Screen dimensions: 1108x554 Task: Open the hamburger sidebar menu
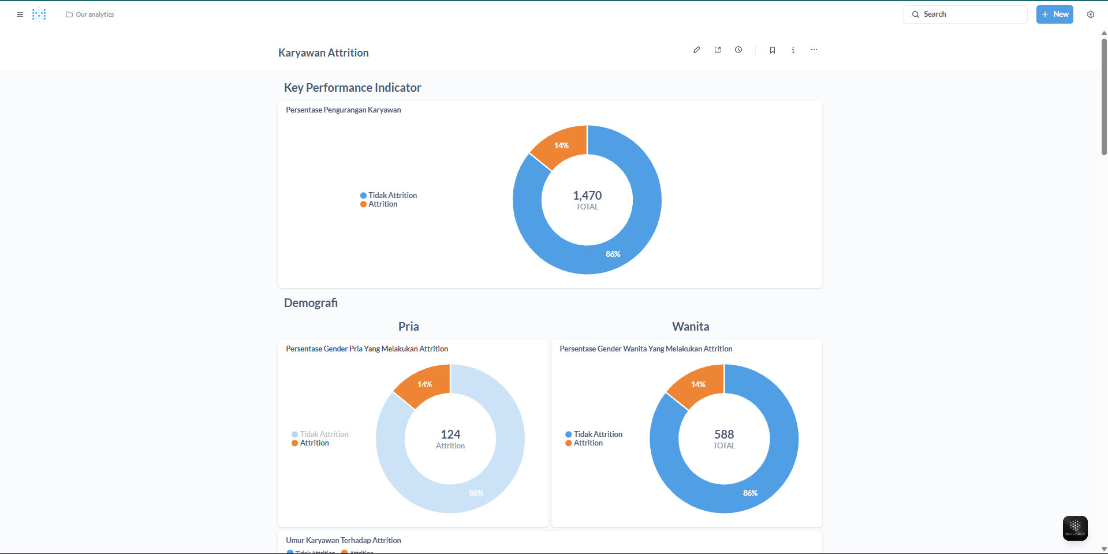pyautogui.click(x=20, y=14)
